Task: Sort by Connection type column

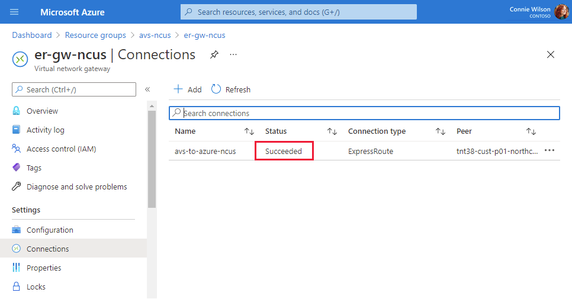Action: [x=440, y=131]
